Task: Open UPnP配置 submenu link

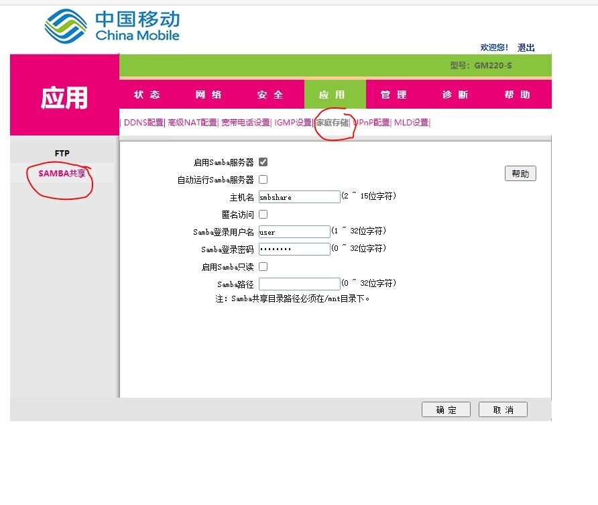Action: pyautogui.click(x=371, y=123)
